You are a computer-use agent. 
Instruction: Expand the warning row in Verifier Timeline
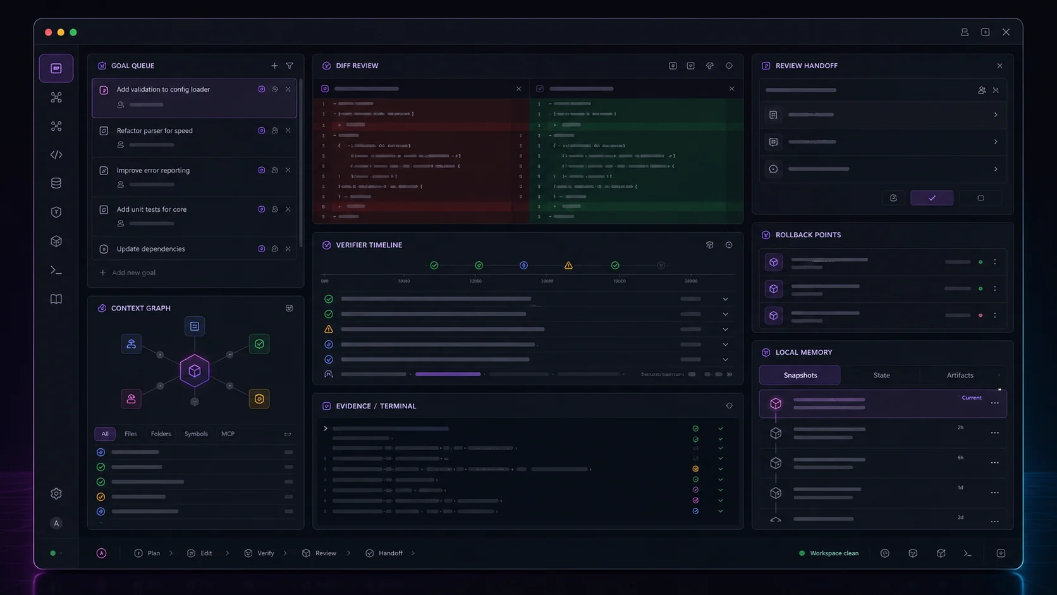(726, 329)
